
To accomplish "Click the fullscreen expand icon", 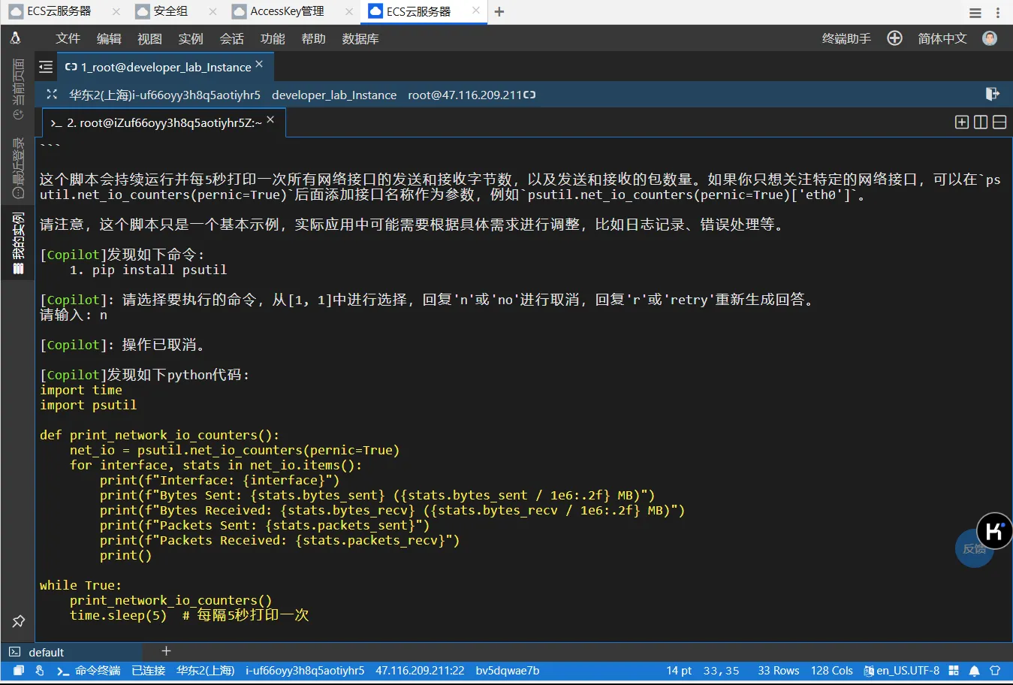I will coord(52,95).
